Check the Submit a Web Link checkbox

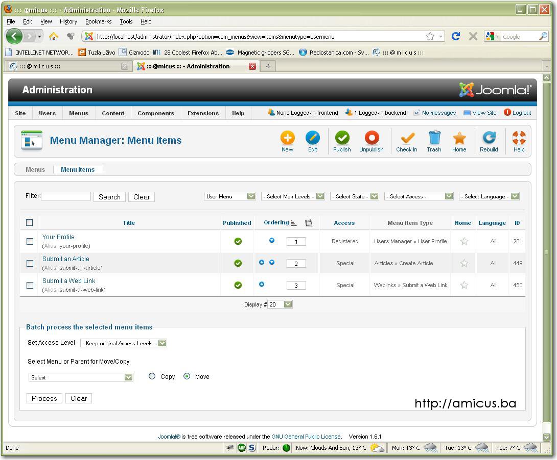point(30,285)
